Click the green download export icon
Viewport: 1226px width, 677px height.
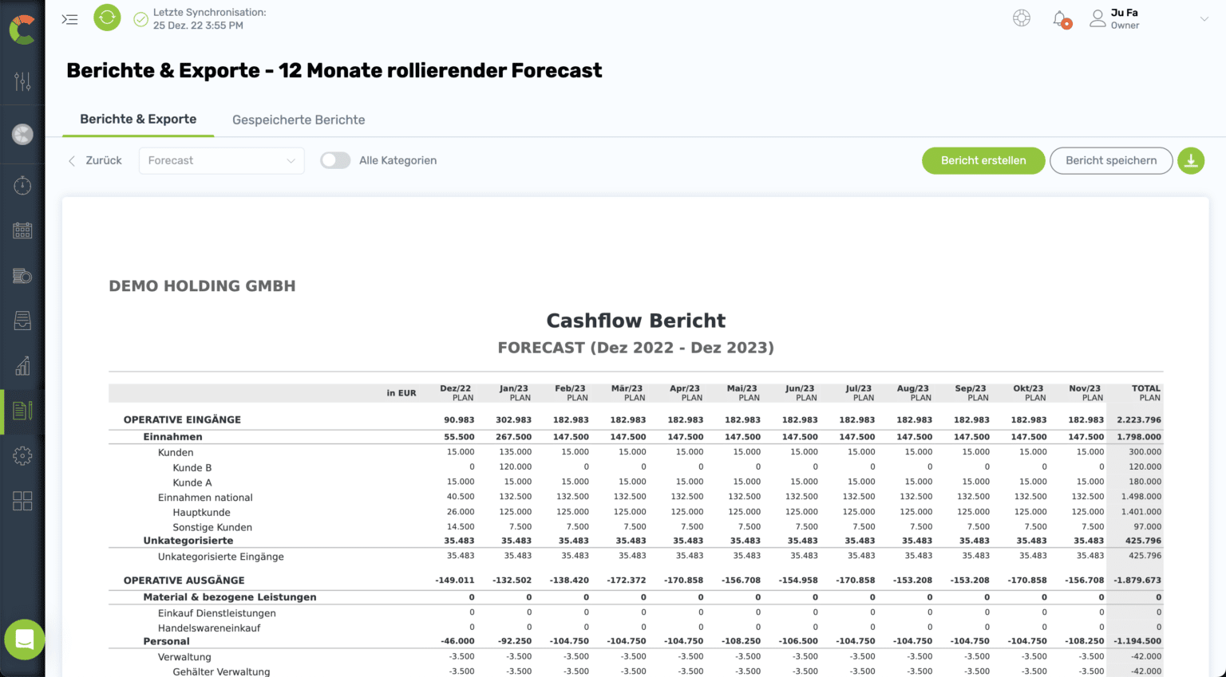1190,160
